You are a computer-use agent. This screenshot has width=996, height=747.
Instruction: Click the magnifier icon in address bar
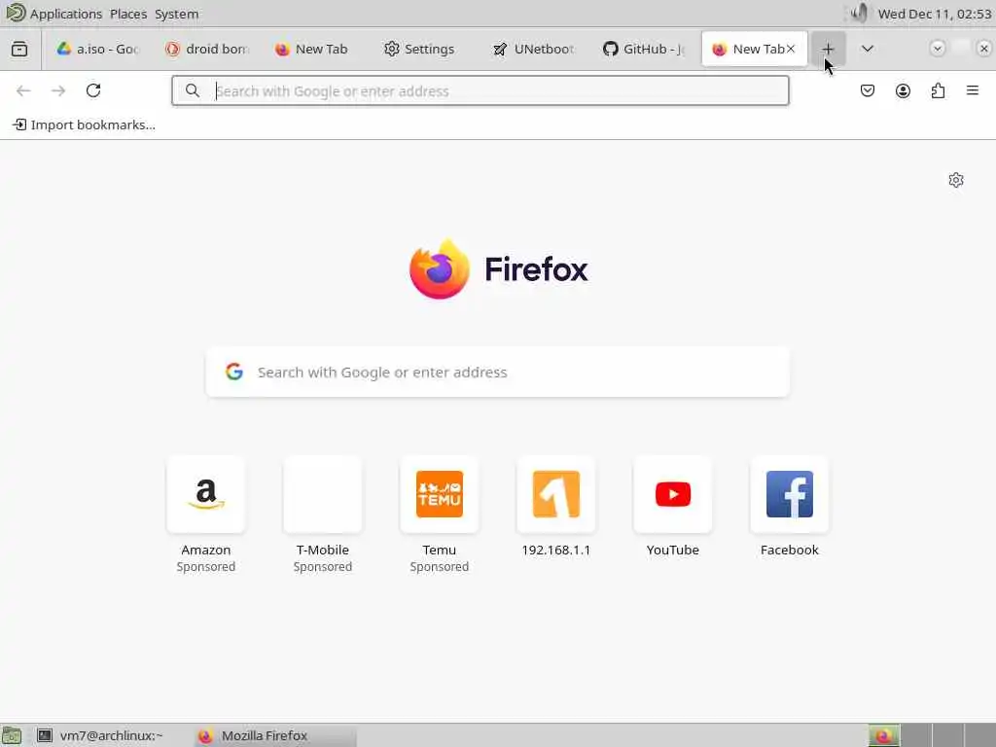(193, 90)
